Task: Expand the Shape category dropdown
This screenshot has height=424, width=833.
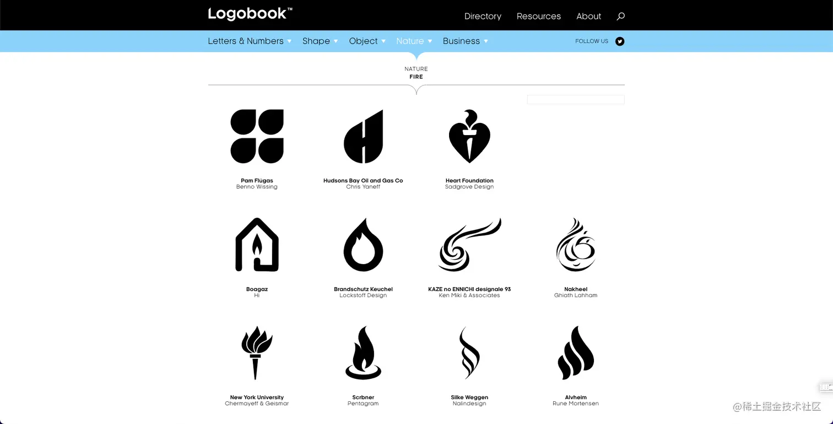Action: pos(320,41)
